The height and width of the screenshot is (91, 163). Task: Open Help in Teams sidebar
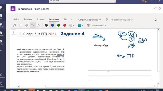(1, 84)
